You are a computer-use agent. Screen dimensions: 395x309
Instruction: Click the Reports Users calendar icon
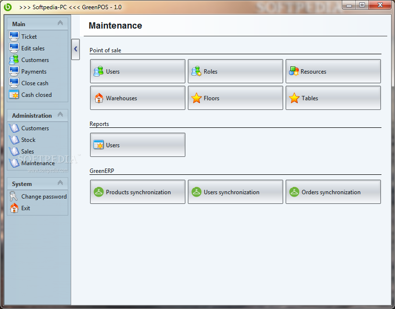pyautogui.click(x=98, y=145)
